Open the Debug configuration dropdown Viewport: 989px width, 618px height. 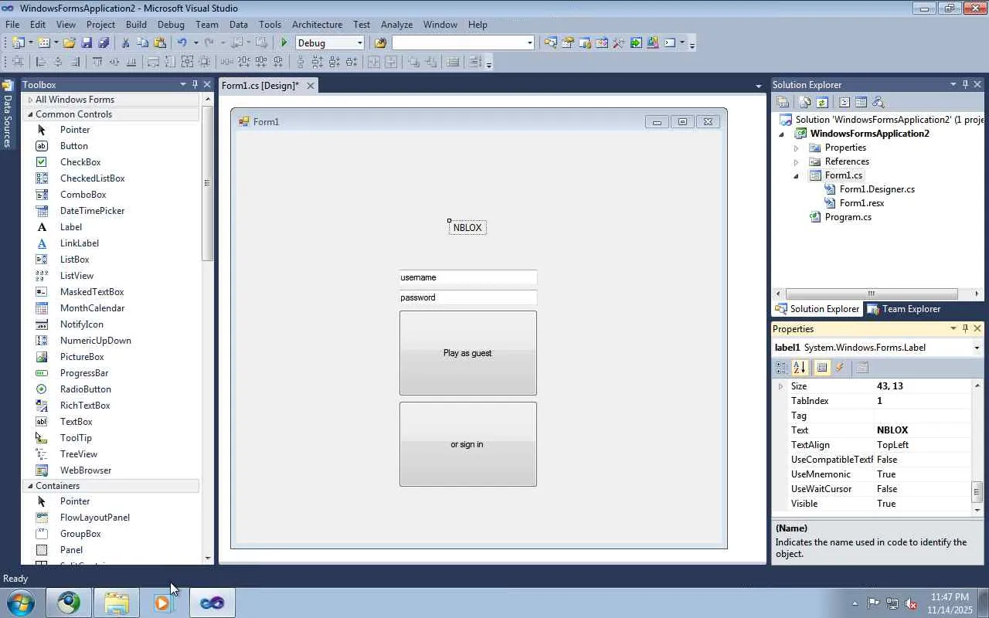click(359, 43)
